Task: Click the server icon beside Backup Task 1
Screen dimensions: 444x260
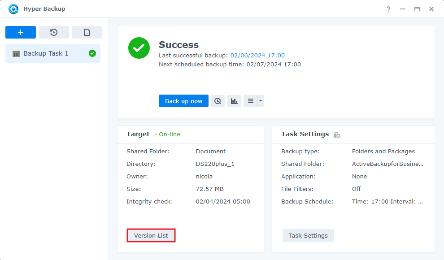Action: (x=16, y=53)
